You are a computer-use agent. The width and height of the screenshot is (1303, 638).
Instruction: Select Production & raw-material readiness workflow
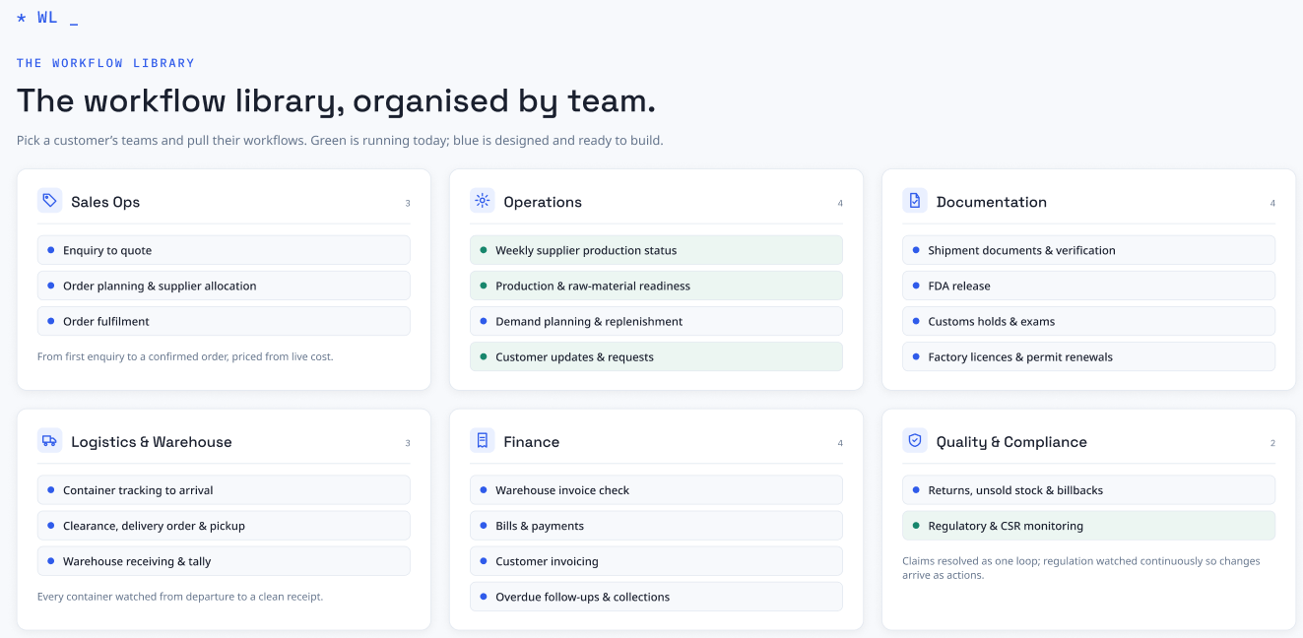[x=656, y=286]
